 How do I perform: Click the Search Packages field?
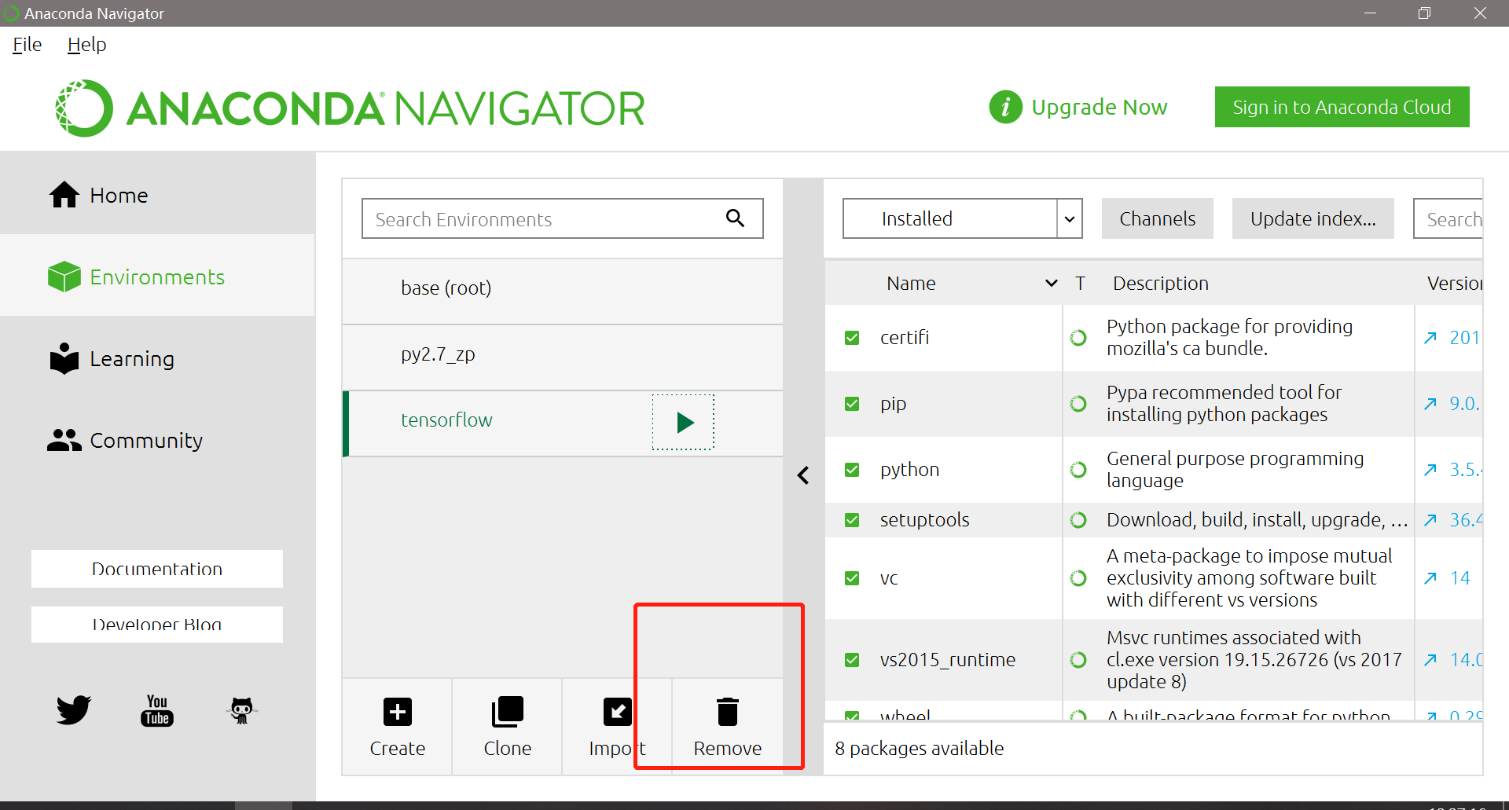pyautogui.click(x=1448, y=218)
